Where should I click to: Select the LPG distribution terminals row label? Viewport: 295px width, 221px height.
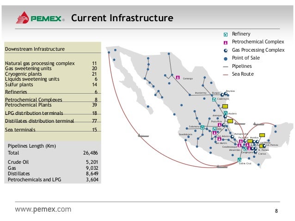point(34,113)
